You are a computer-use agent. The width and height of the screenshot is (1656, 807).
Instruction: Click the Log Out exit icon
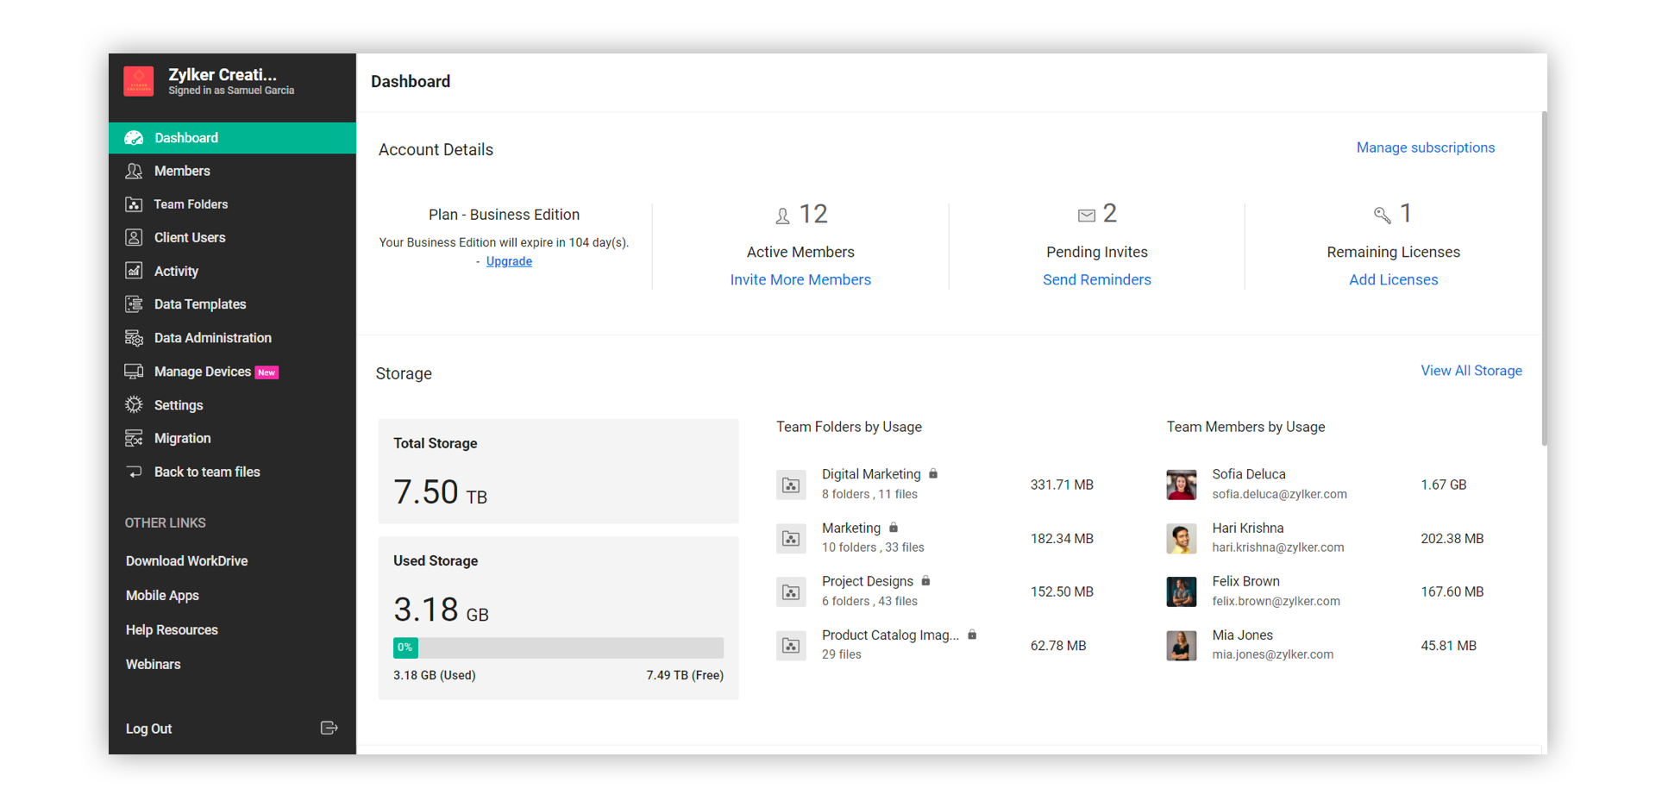329,729
